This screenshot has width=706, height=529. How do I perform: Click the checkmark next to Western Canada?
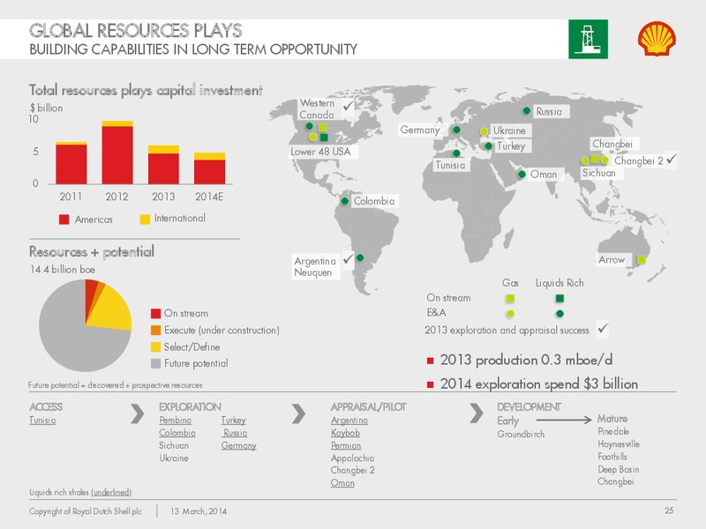(x=348, y=106)
